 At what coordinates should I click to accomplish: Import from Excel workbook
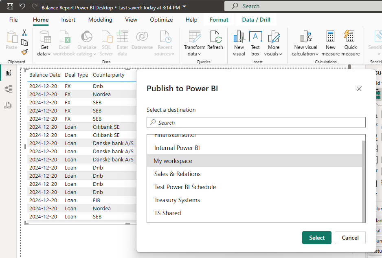[64, 43]
